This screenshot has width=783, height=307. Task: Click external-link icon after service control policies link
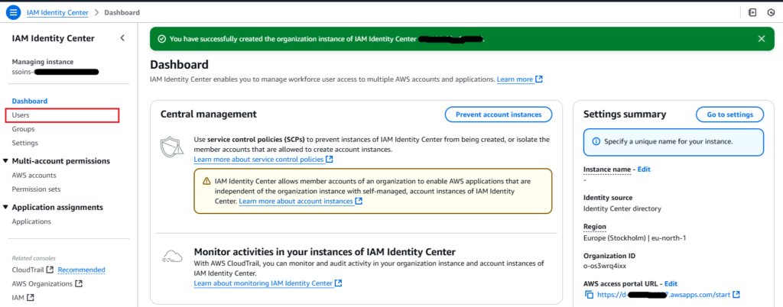tap(330, 160)
